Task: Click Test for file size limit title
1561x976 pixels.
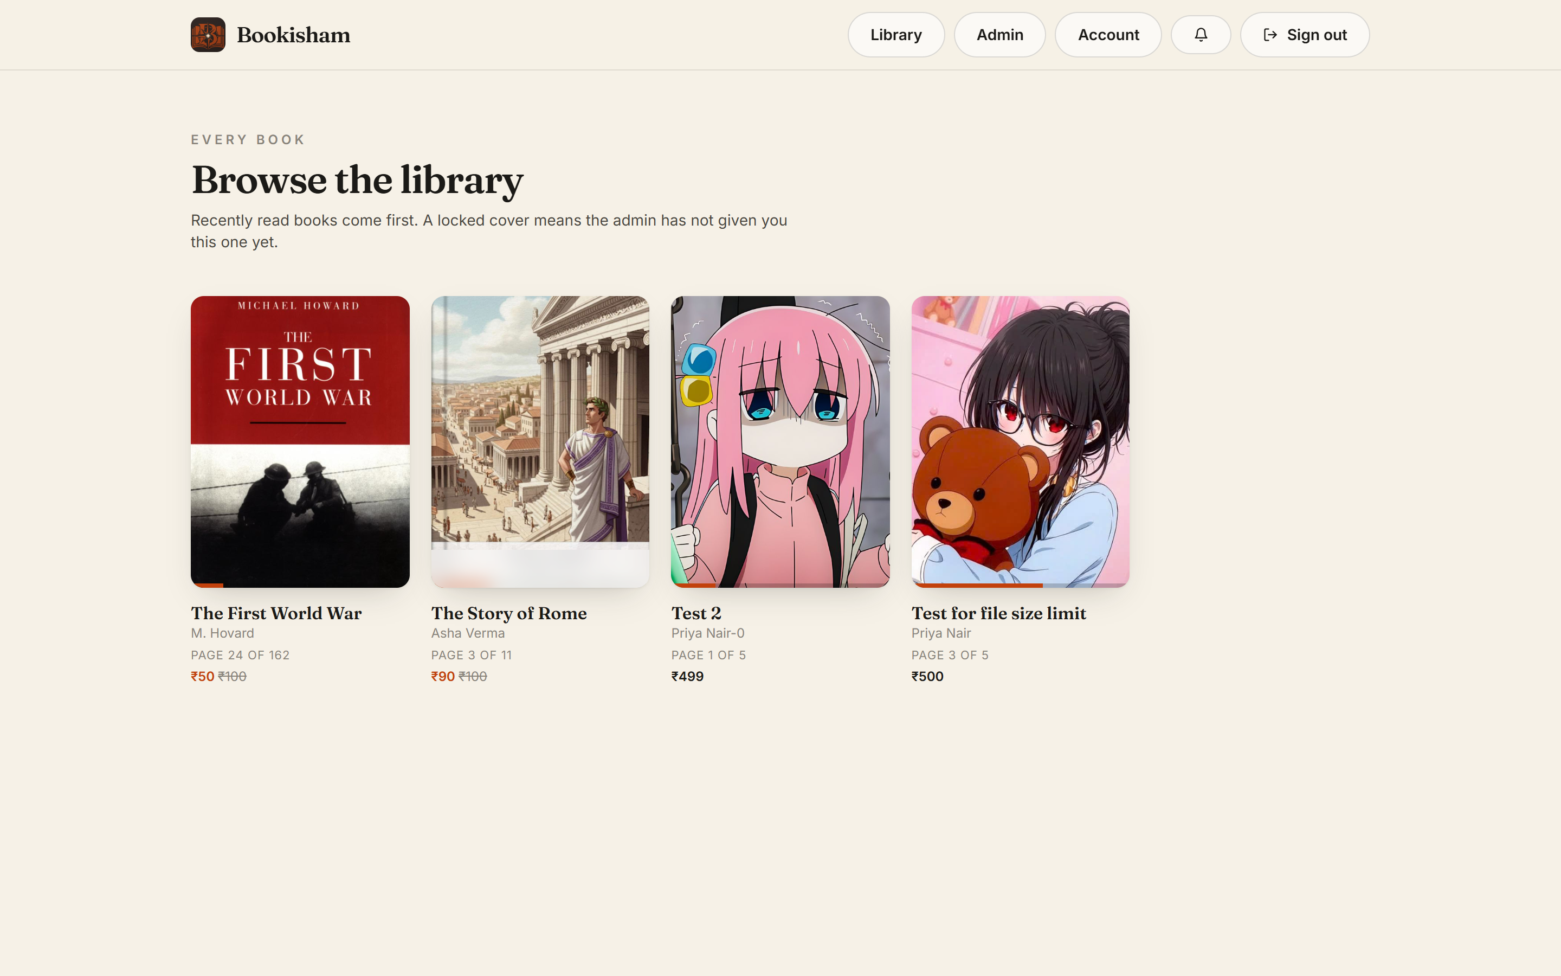Action: coord(998,613)
